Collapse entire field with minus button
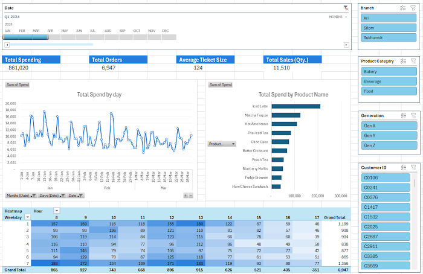423x274 pixels. coord(191,196)
